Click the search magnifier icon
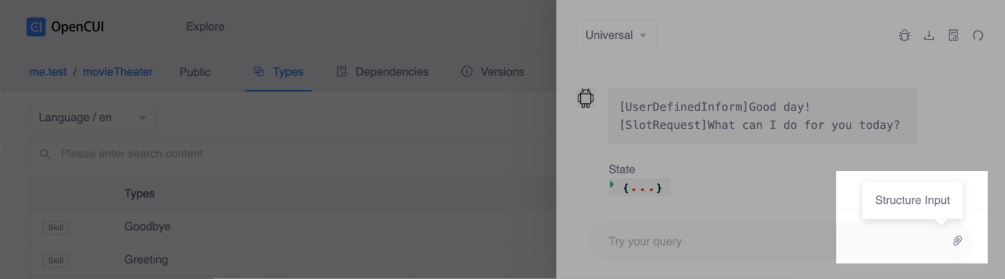1005x279 pixels. tap(45, 154)
